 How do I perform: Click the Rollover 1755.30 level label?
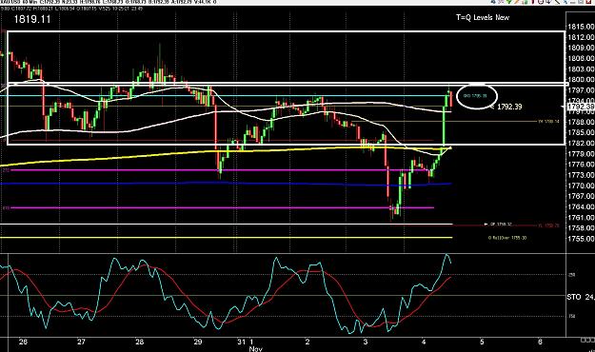click(507, 238)
